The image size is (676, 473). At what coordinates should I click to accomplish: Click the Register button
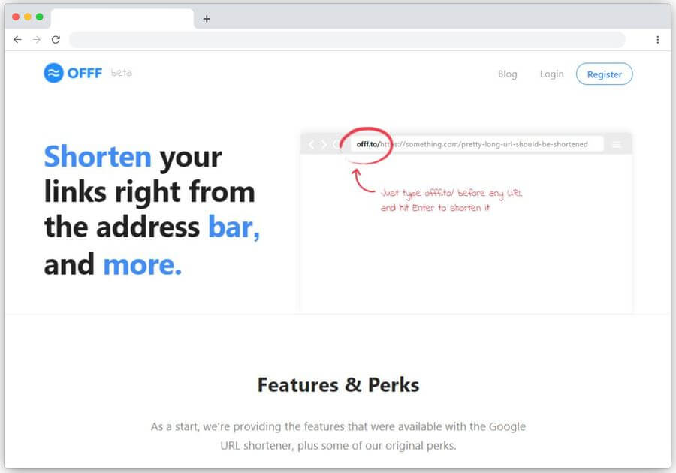604,74
